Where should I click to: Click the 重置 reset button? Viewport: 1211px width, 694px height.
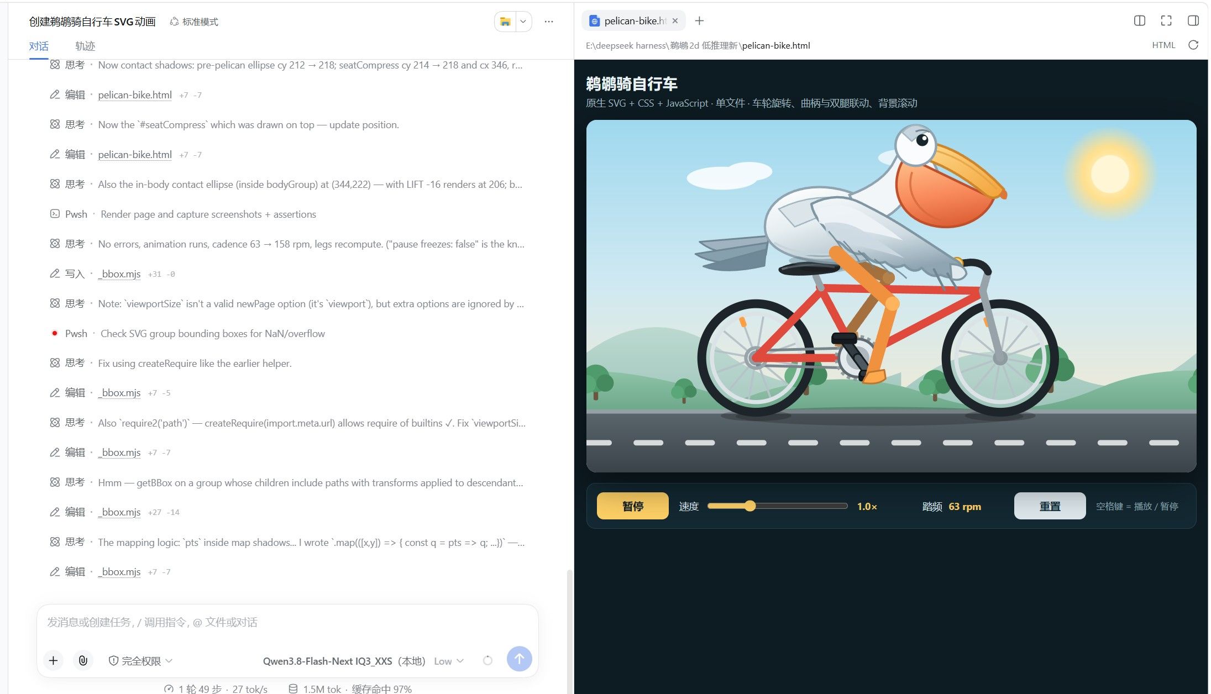click(1050, 506)
